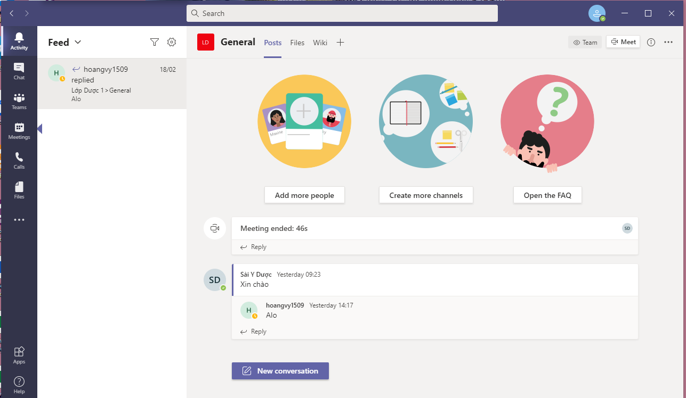Switch to the Wiki tab
The image size is (686, 398).
[320, 43]
